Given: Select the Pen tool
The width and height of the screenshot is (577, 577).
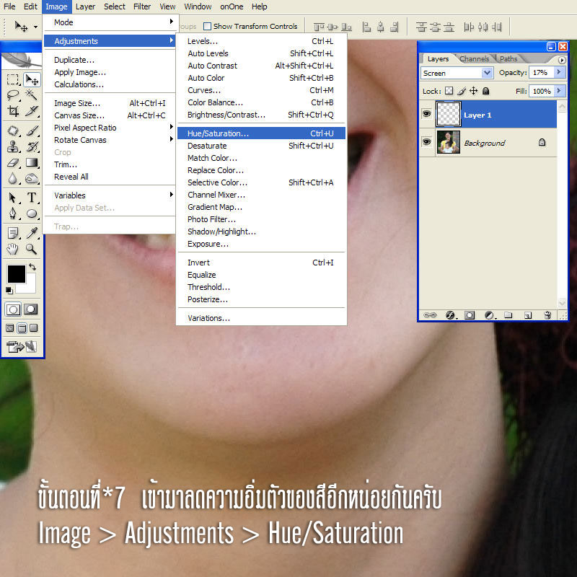Looking at the screenshot, I should [12, 213].
